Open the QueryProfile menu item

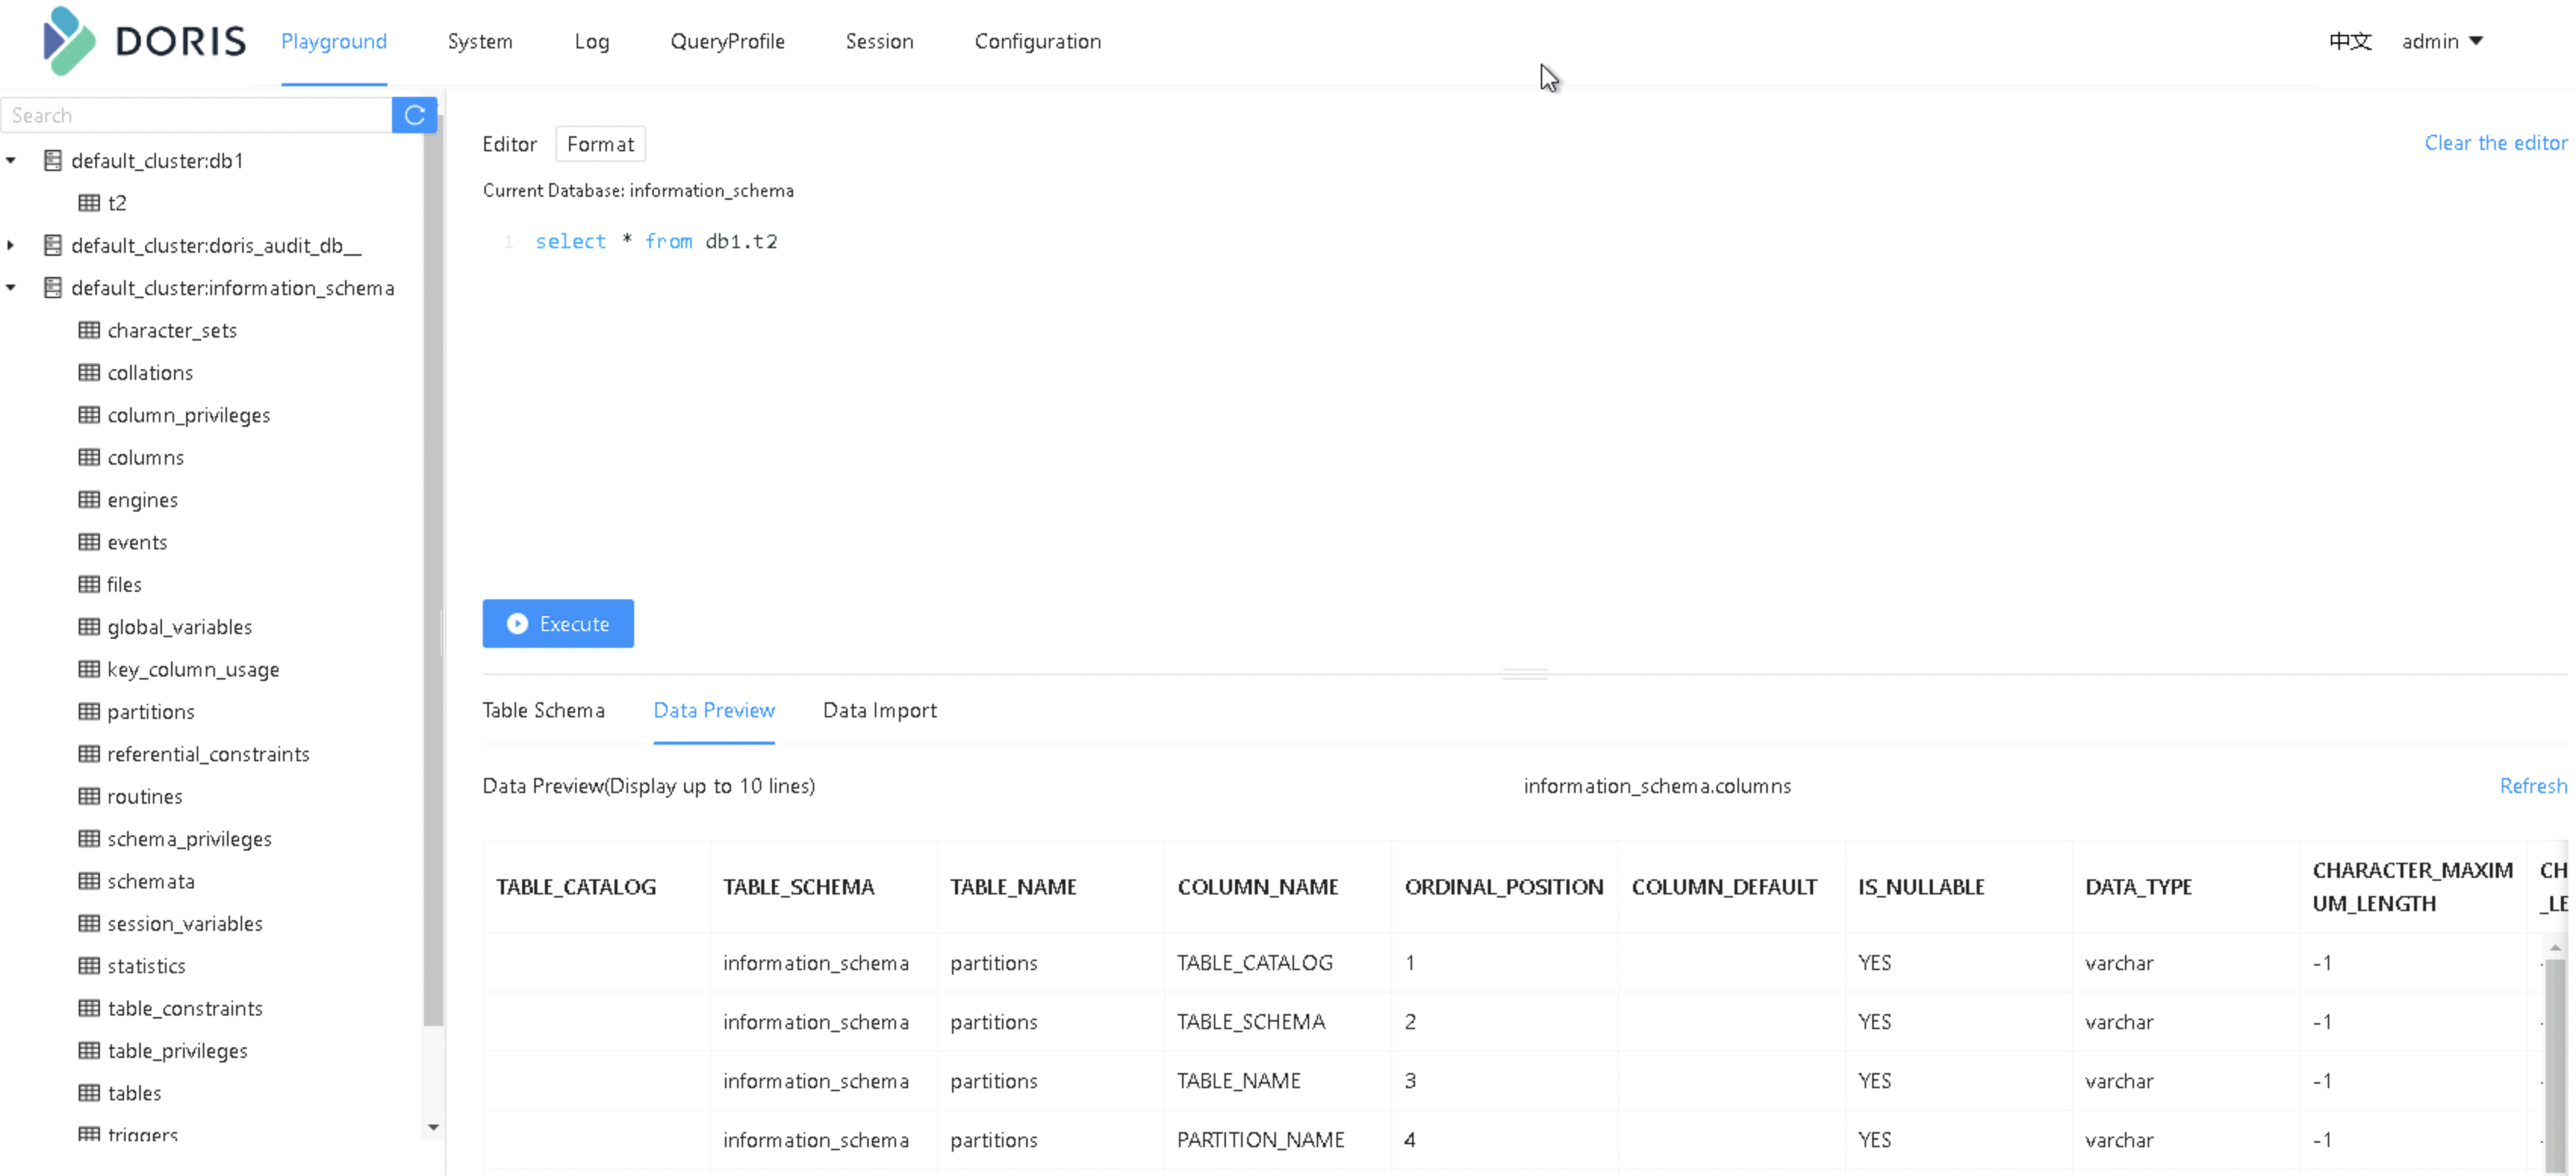tap(727, 41)
